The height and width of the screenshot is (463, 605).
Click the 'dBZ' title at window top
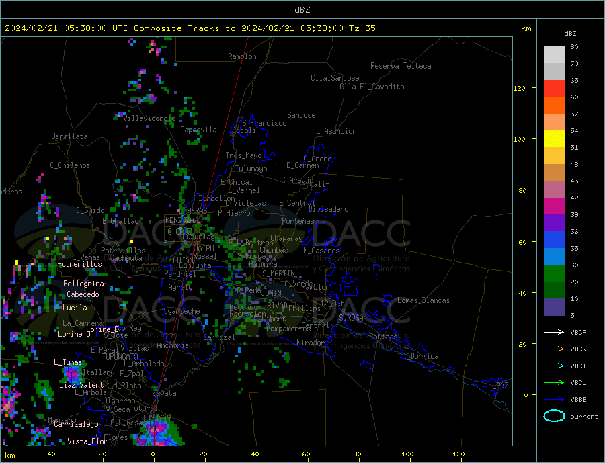point(302,10)
